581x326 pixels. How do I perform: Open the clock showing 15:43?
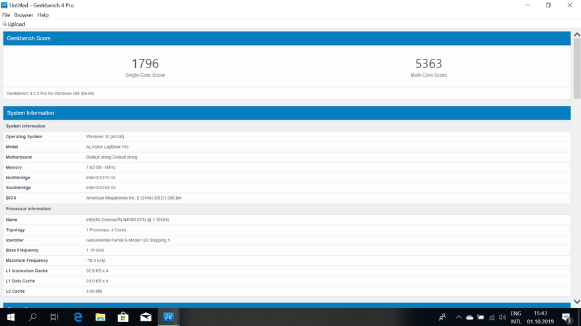[x=540, y=317]
